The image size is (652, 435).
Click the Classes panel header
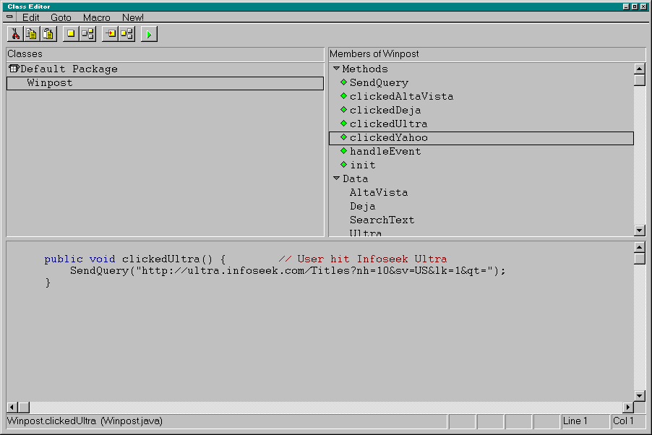165,54
